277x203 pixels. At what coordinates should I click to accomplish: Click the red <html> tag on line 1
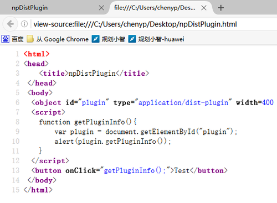[37, 54]
